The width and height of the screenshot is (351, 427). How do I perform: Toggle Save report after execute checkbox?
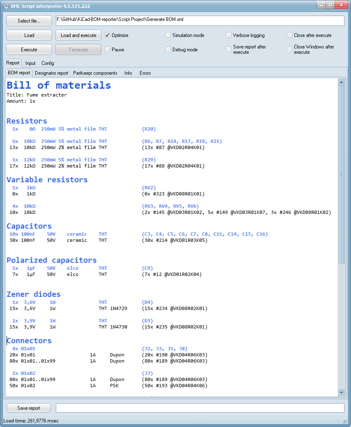point(229,49)
